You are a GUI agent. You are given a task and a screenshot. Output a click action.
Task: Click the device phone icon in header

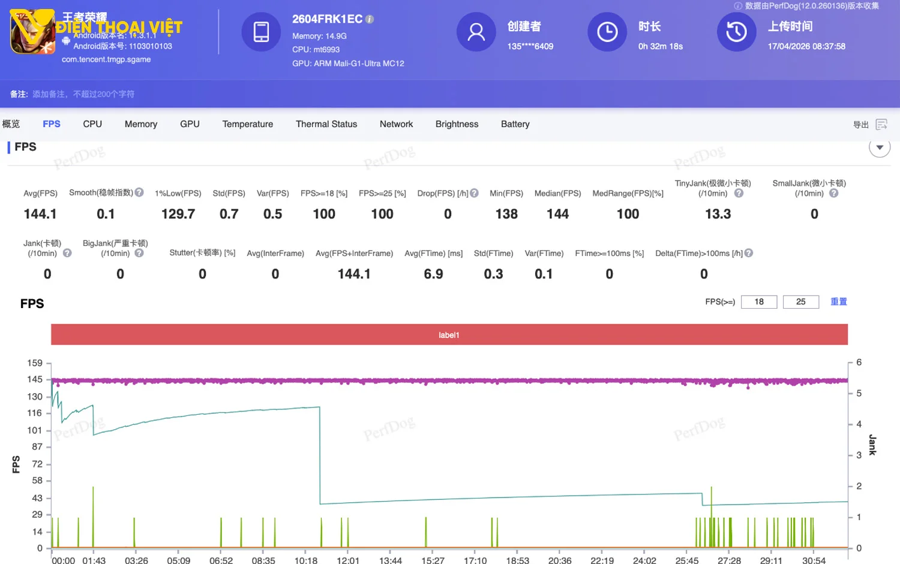pos(261,32)
